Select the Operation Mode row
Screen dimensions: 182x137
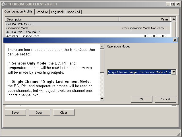click(x=88, y=28)
